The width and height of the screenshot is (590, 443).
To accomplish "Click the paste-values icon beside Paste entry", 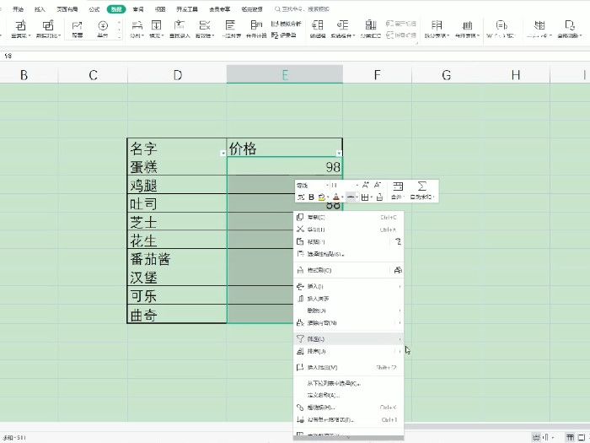I will 398,241.
